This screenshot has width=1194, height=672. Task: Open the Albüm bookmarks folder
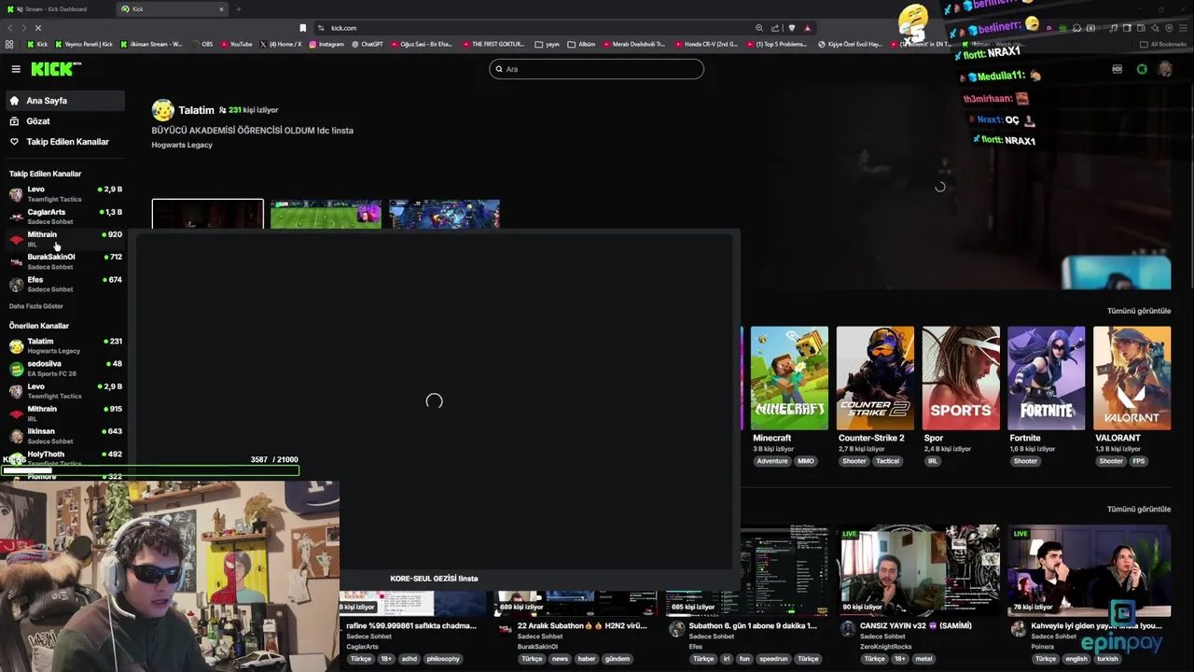[581, 44]
